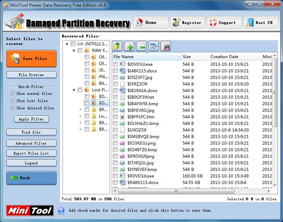Screen dimensions: 283x222
Task: Click the $I829ASA.docx file icon
Action: [x=122, y=90]
